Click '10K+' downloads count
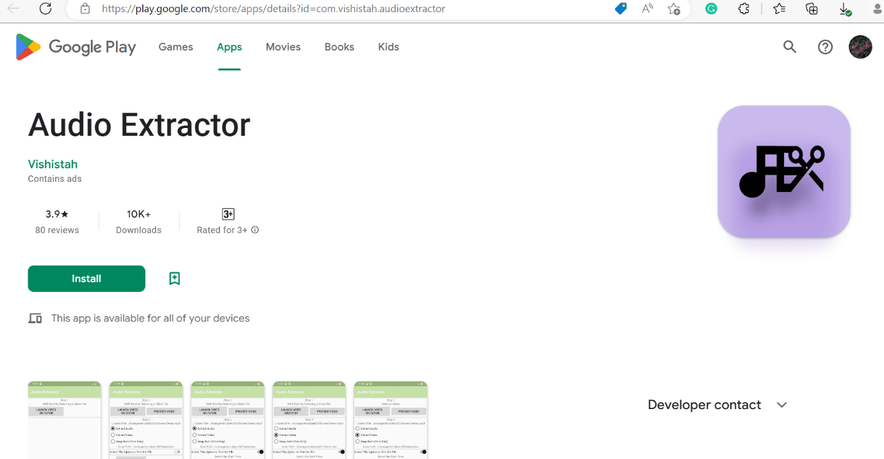Image resolution: width=884 pixels, height=459 pixels. tap(138, 214)
